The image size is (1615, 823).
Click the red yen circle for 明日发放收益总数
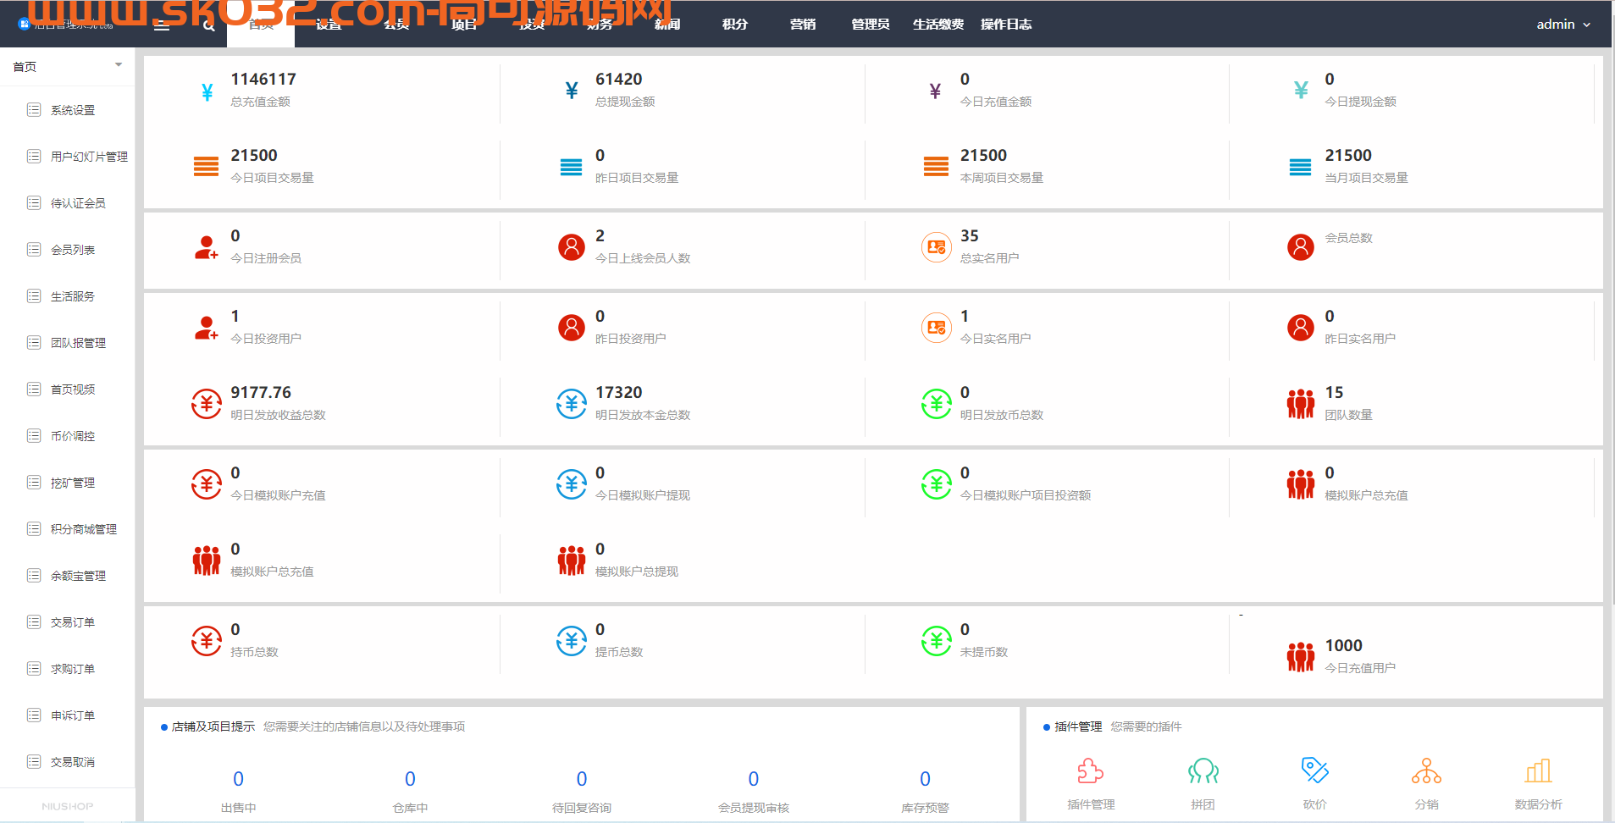[x=206, y=404]
